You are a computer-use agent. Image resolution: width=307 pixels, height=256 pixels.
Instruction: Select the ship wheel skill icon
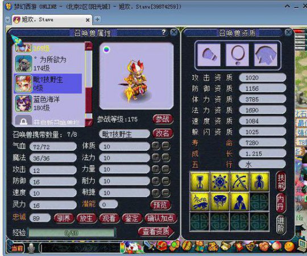pyautogui.click(x=219, y=182)
